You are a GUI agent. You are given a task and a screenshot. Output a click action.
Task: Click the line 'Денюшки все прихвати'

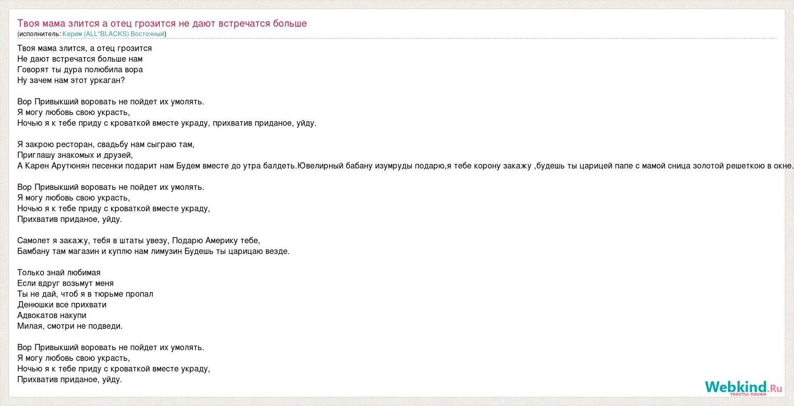coord(62,305)
